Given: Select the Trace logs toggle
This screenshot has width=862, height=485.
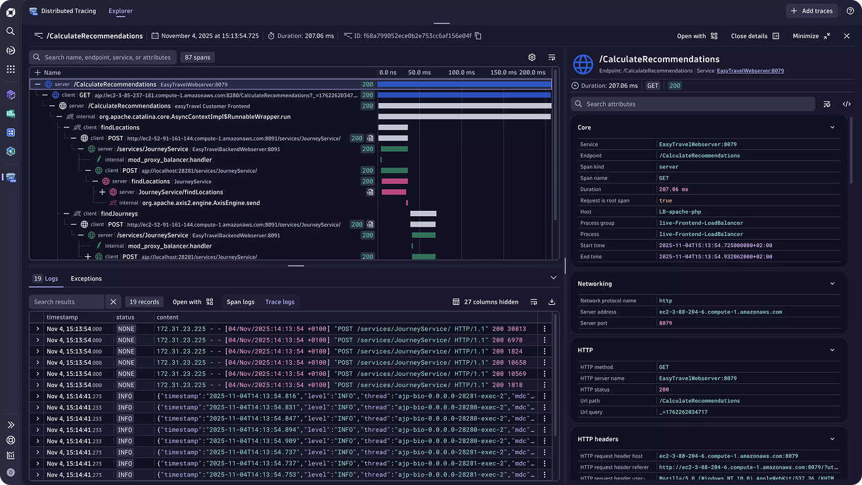Looking at the screenshot, I should 279,302.
